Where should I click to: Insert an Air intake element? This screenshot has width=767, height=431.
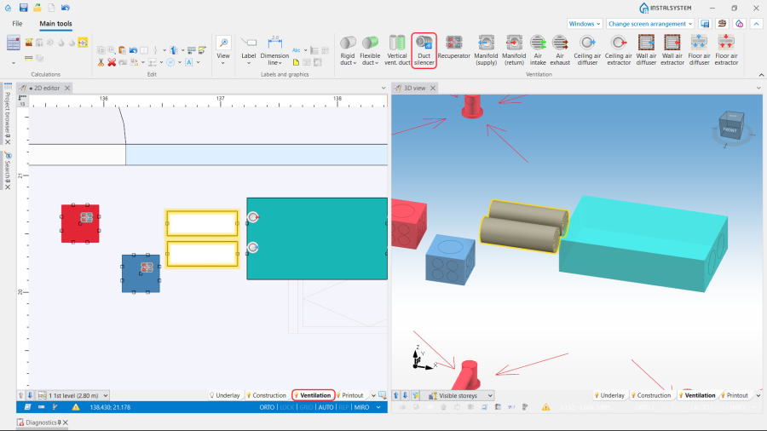tap(538, 49)
